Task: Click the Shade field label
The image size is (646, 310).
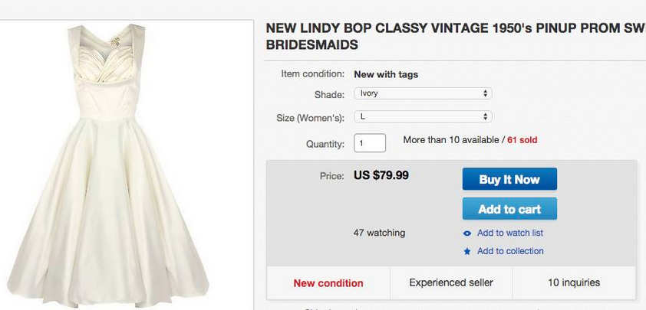Action: pyautogui.click(x=330, y=94)
